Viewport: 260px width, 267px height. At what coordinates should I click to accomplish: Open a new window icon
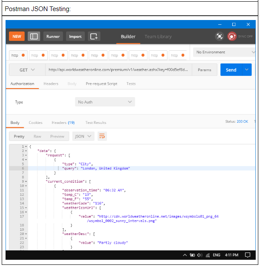pos(94,36)
